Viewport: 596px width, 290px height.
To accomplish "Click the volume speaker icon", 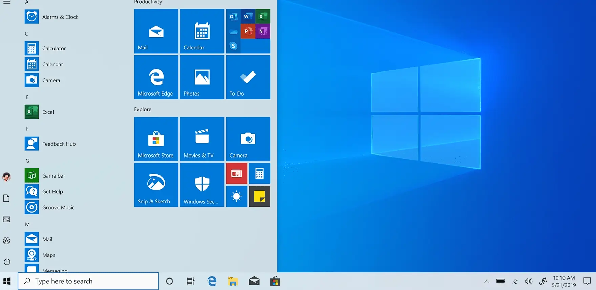I will [x=529, y=281].
